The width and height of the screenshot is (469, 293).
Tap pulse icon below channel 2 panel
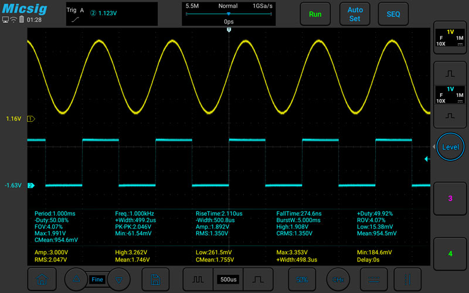(450, 115)
